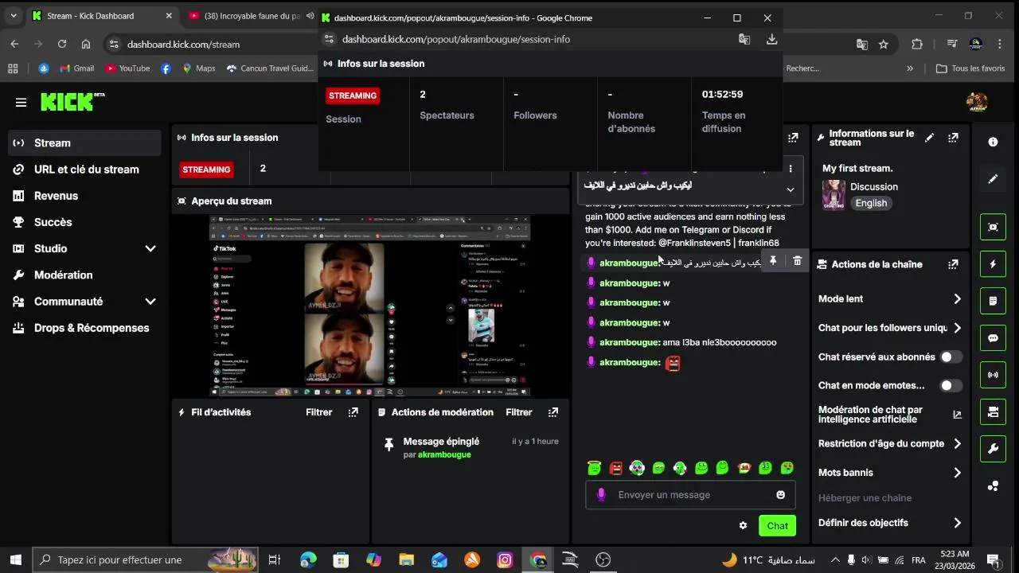Delete the hovered akrambougue chat message
Viewport: 1019px width, 573px height.
tap(797, 261)
